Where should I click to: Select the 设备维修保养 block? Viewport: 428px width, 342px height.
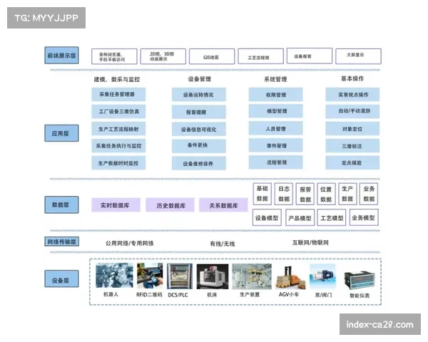199,163
